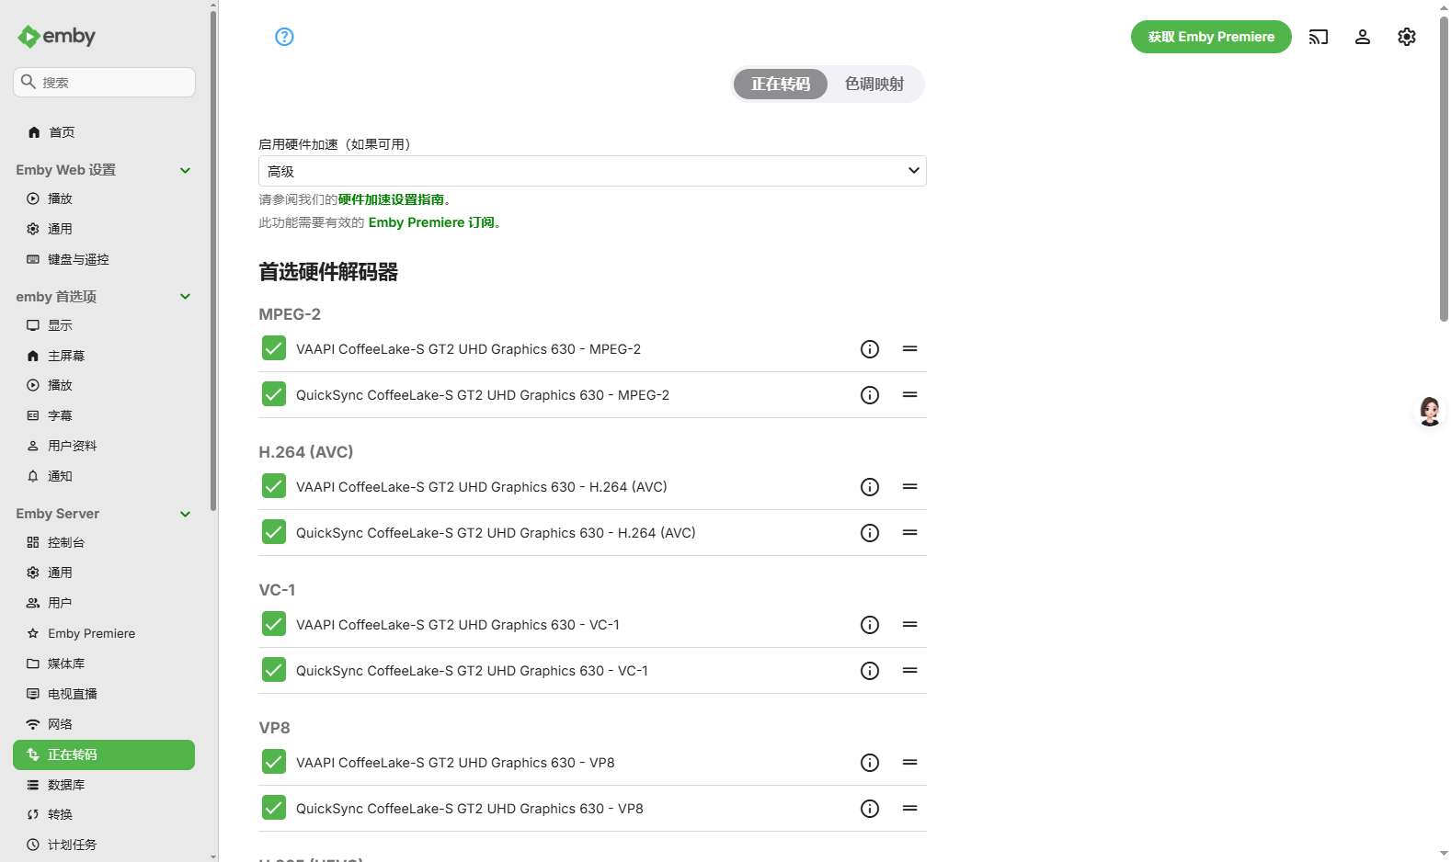Open 媒体库 in sidebar
1451x862 pixels.
pos(104,664)
